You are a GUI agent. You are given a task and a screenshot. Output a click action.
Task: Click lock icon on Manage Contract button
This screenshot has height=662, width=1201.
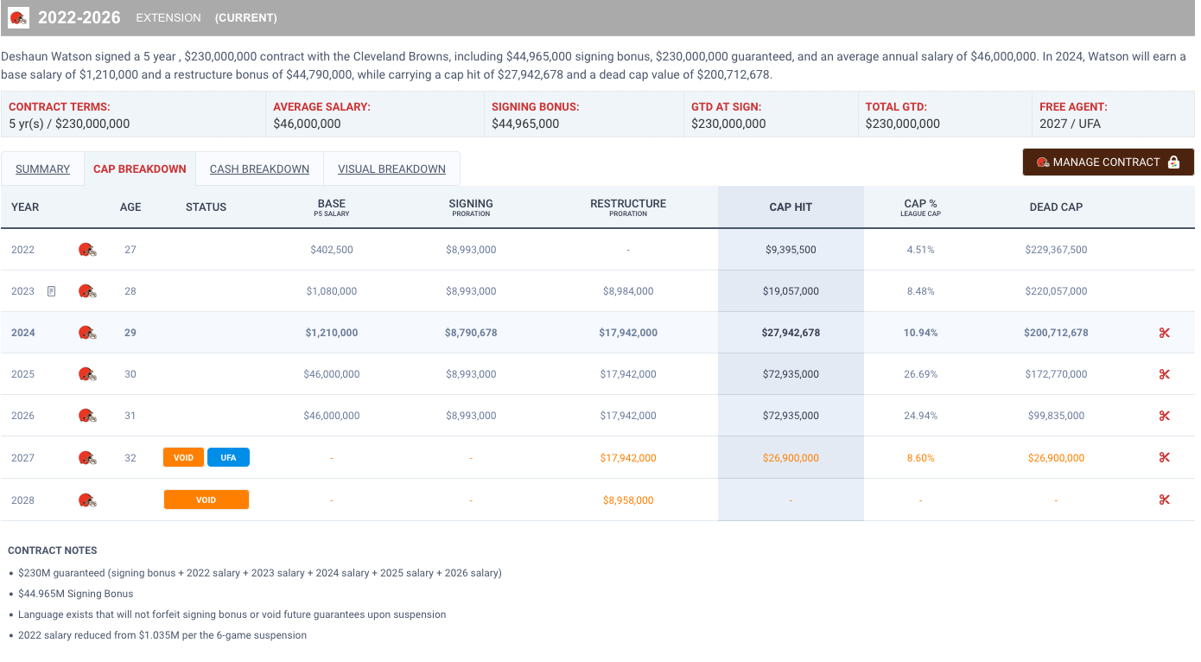pos(1173,162)
